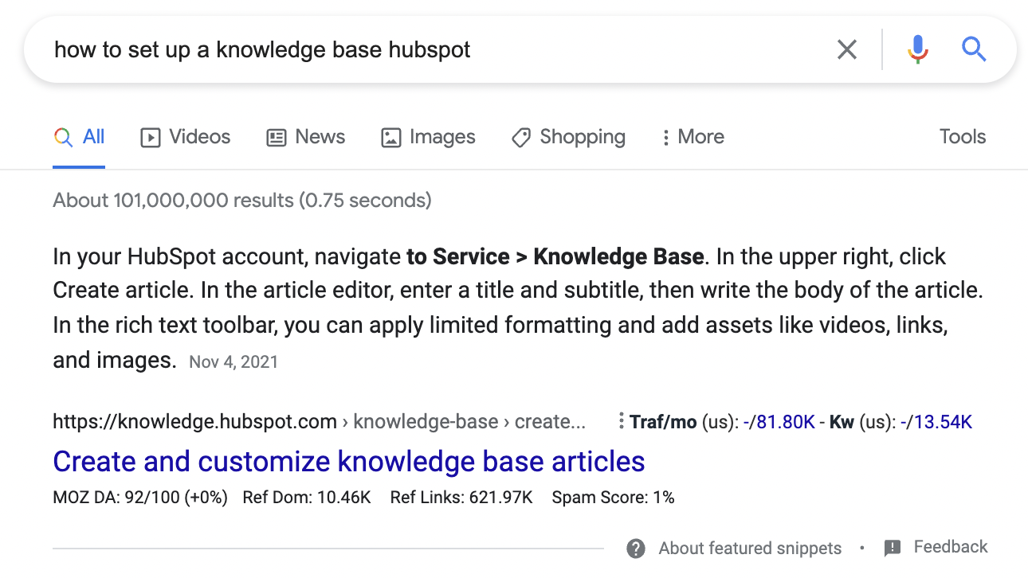The width and height of the screenshot is (1028, 578).
Task: Switch to the News tab
Action: click(x=306, y=137)
